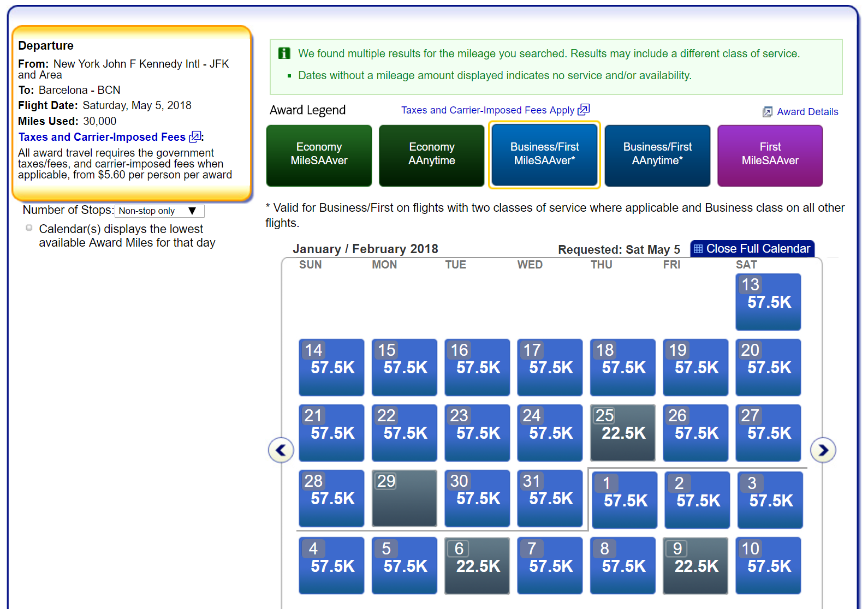Select Economy MileSAAver award type
This screenshot has width=868, height=609.
319,156
